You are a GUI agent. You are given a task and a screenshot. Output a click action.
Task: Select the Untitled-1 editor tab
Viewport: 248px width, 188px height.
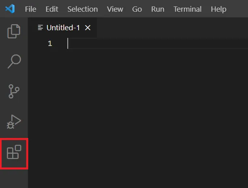click(63, 27)
